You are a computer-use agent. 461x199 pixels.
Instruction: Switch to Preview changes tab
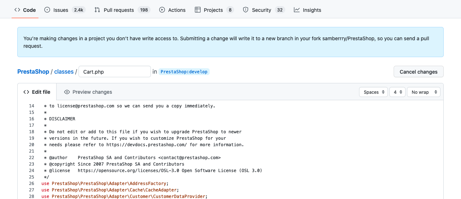pyautogui.click(x=88, y=92)
